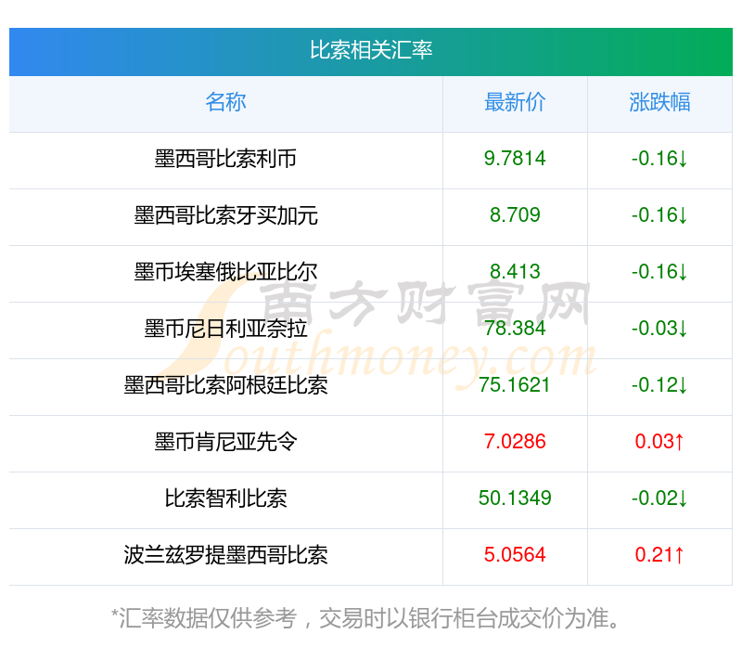Select the 墨西哥比索利币 row name
742x647 pixels.
pos(225,159)
